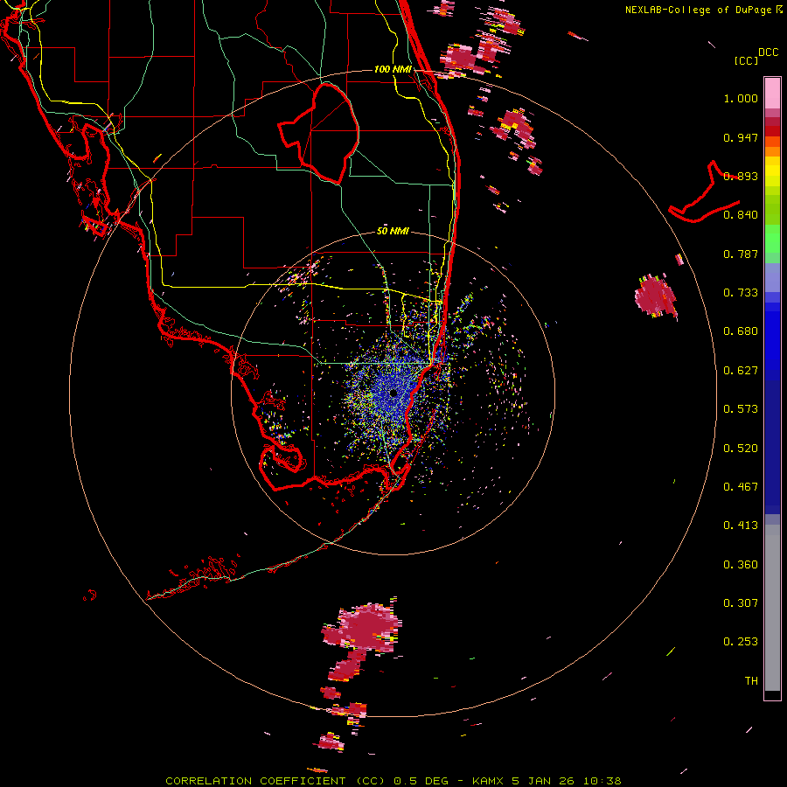Click the 0.253 color scale value

pyautogui.click(x=741, y=642)
